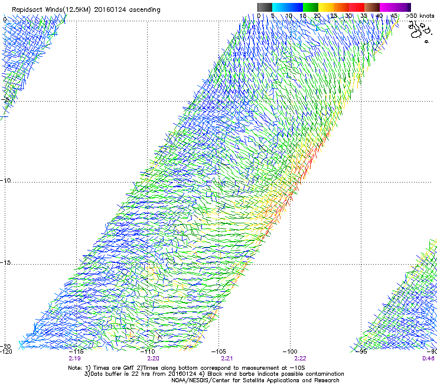
Task: Click the brown 35-40 knots color swatch
Action: pos(372,7)
